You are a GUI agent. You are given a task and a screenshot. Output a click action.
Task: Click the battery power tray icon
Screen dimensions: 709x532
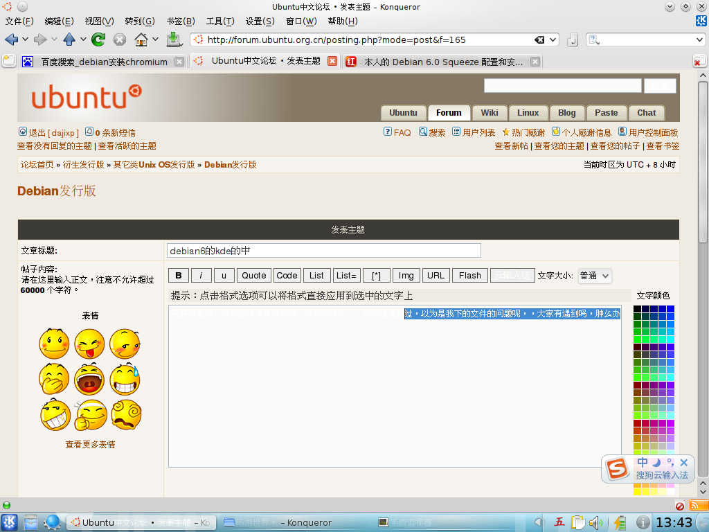620,523
